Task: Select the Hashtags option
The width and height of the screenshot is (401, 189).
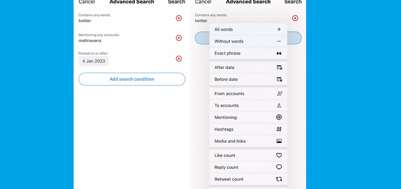Action: (x=248, y=129)
